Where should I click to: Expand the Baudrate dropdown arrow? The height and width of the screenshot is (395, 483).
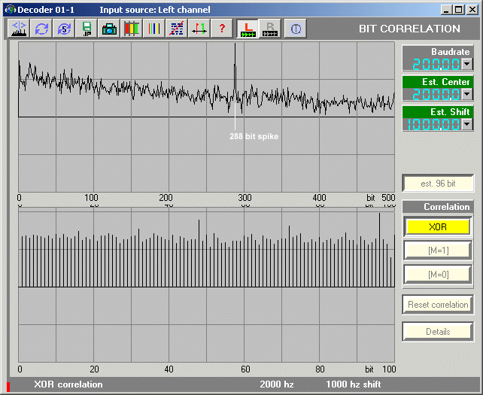(467, 65)
